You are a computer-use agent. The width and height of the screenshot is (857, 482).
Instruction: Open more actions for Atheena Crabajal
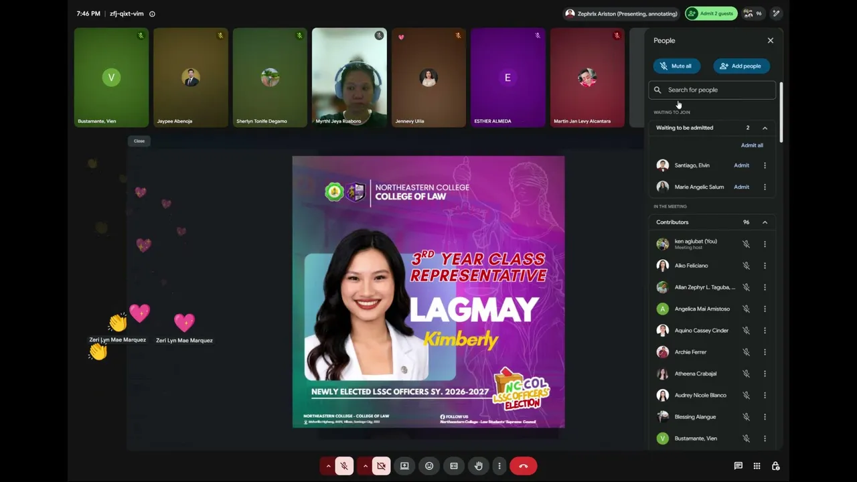[765, 374]
